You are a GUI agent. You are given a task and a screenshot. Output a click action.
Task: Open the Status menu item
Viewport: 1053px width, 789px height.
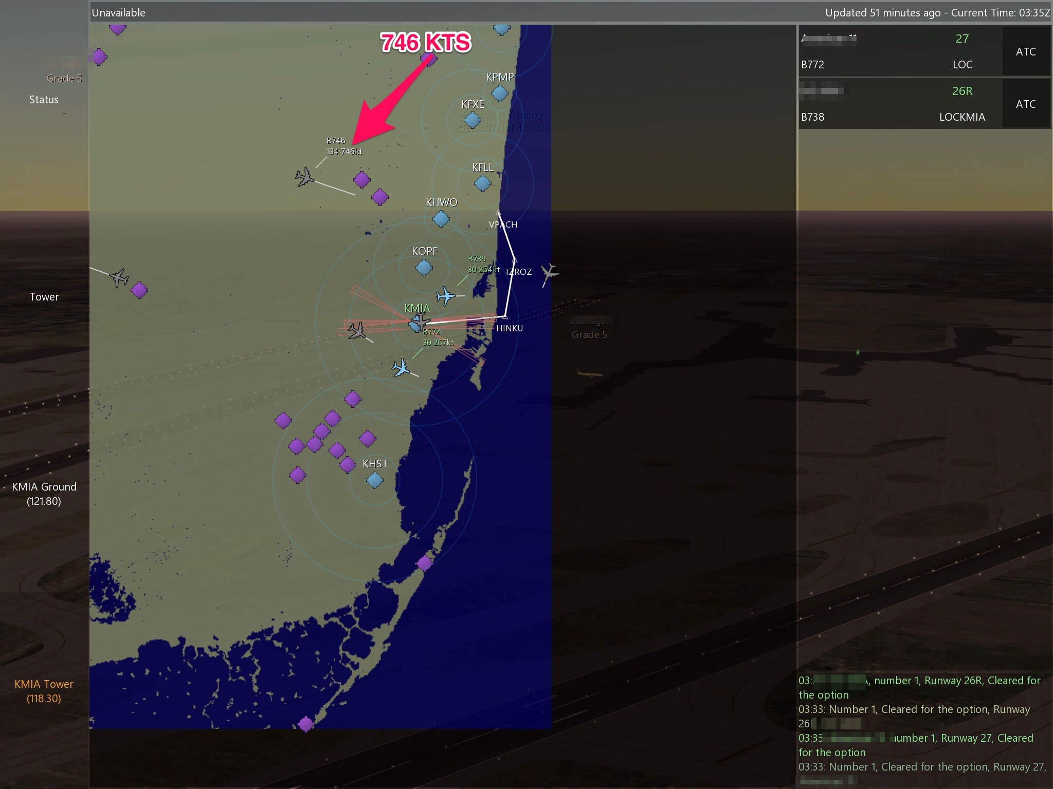pyautogui.click(x=44, y=100)
